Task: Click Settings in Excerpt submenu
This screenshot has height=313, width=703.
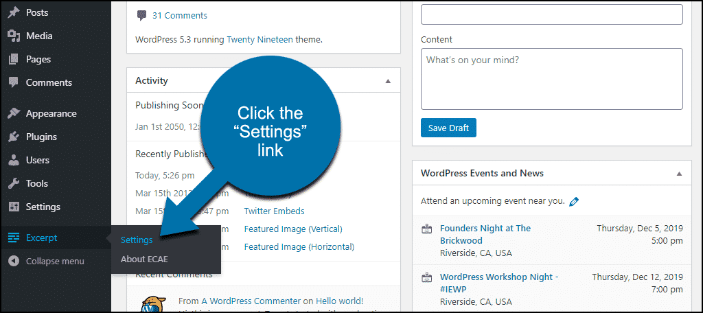Action: coord(137,240)
